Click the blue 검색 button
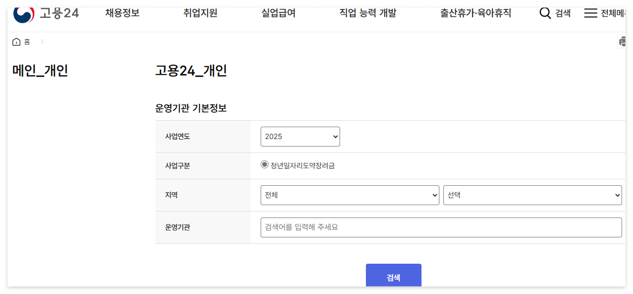This screenshot has width=633, height=294. [x=394, y=276]
